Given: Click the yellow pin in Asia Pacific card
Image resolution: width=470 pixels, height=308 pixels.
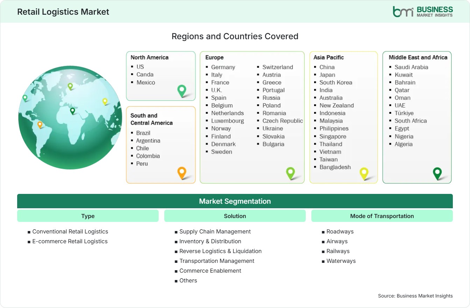Looking at the screenshot, I should tap(364, 173).
